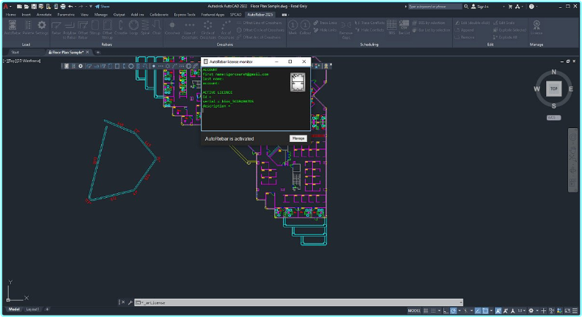Click the Save icon in quick access toolbar

click(x=34, y=7)
